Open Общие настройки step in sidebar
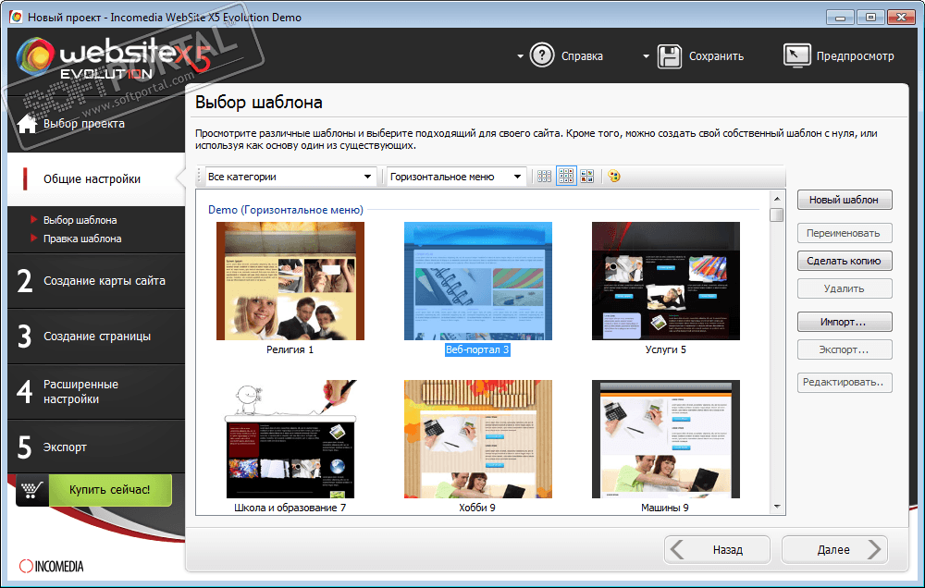The width and height of the screenshot is (925, 588). pyautogui.click(x=96, y=179)
